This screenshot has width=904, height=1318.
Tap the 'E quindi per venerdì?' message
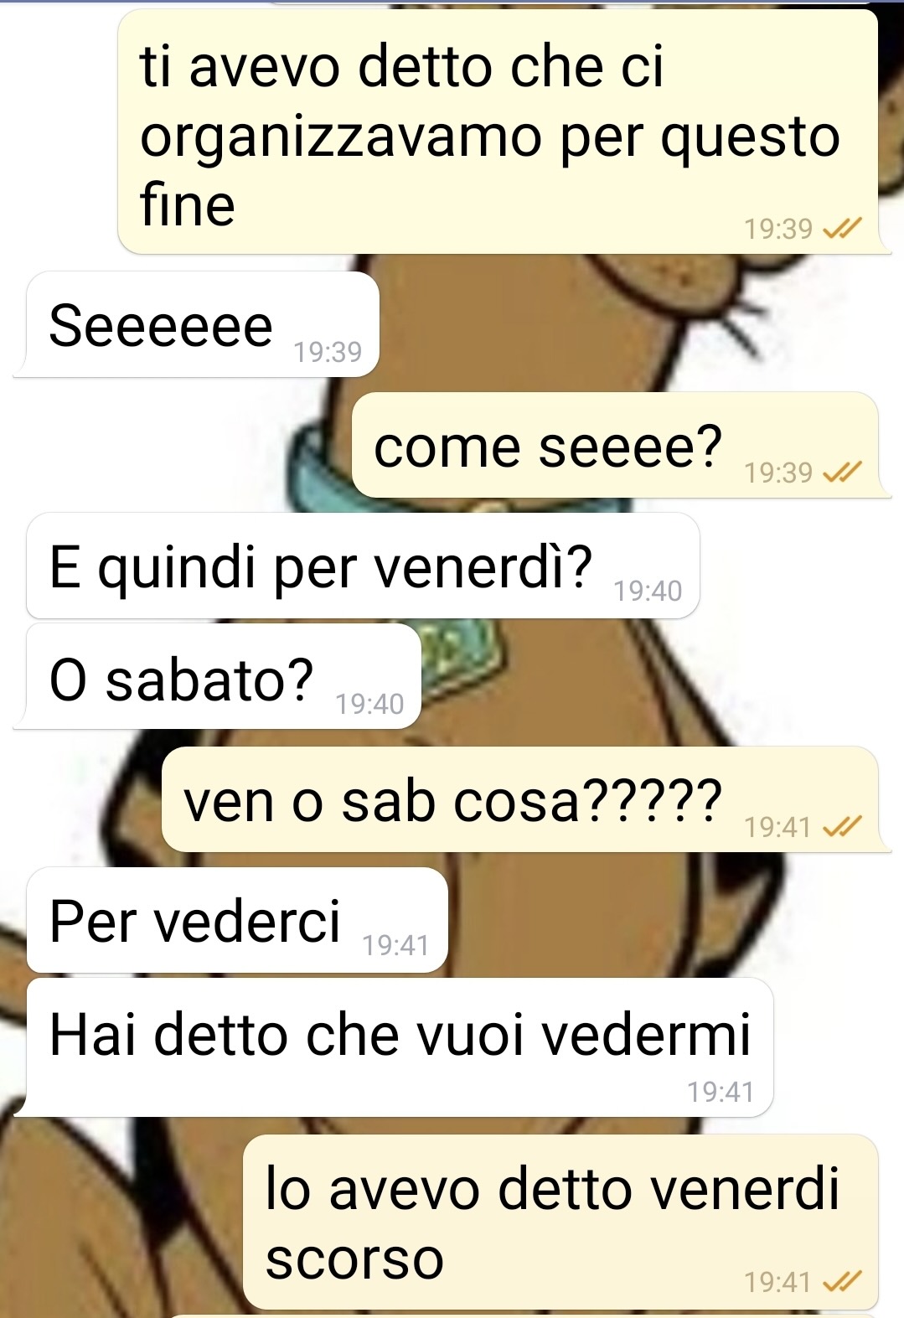(363, 566)
